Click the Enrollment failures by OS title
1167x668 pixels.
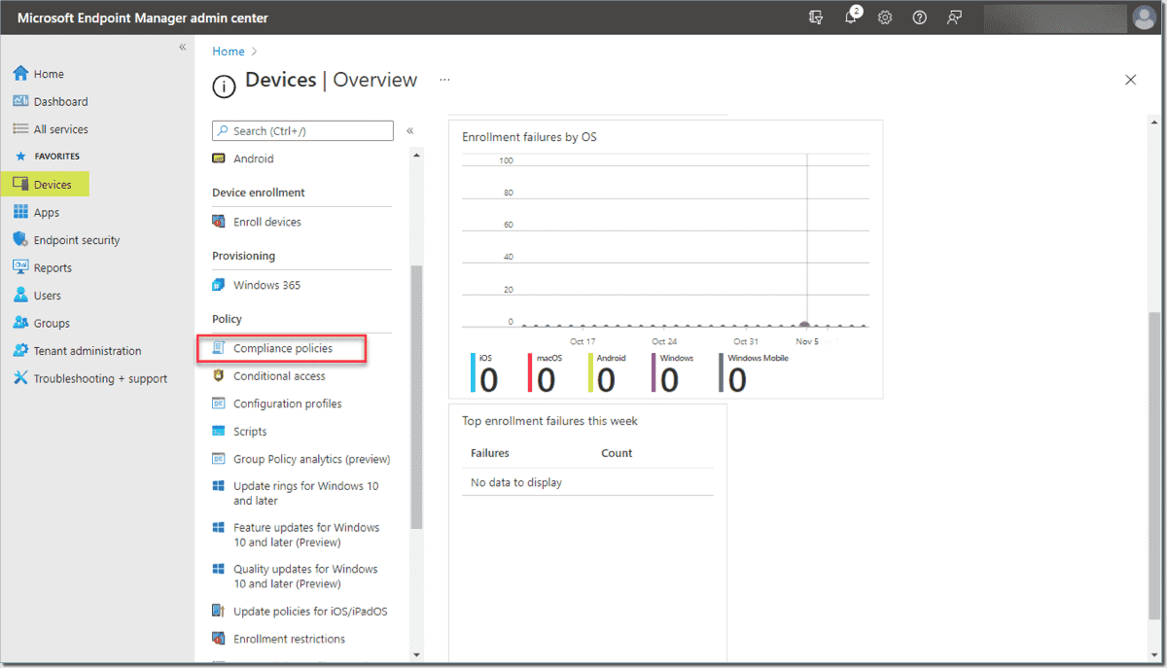pyautogui.click(x=529, y=137)
